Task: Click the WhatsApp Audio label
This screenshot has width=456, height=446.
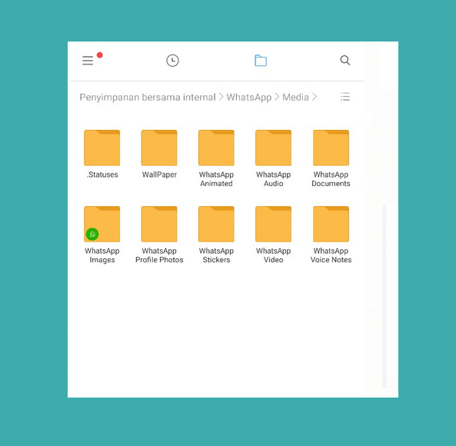Action: 273,179
